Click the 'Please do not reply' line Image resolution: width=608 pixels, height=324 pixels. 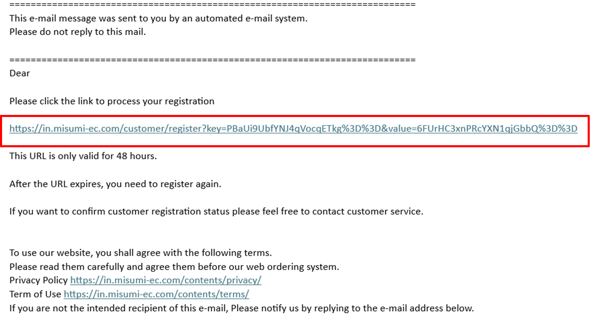click(78, 32)
